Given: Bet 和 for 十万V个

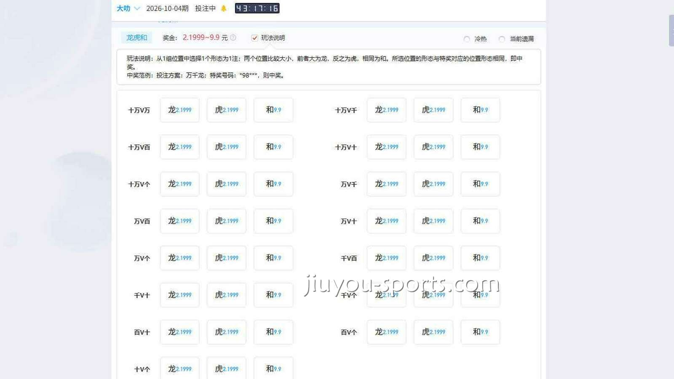Looking at the screenshot, I should pos(273,184).
